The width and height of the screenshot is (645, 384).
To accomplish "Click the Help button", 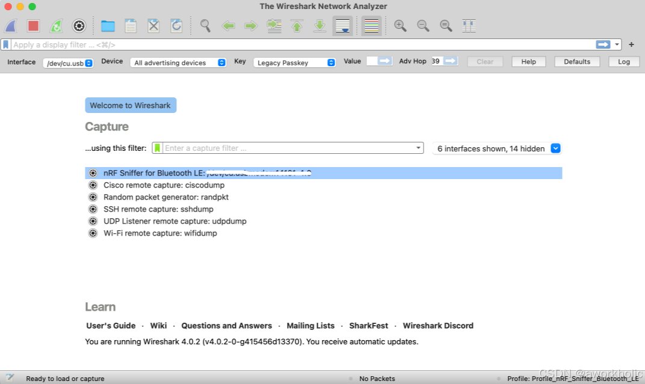I will (x=529, y=62).
